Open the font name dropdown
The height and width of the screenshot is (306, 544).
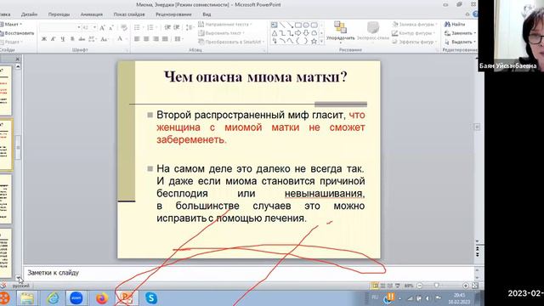(x=79, y=27)
